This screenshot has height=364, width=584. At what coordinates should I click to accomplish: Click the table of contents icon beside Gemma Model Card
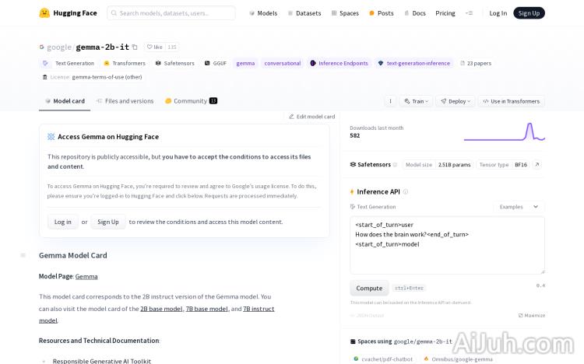[x=23, y=255]
